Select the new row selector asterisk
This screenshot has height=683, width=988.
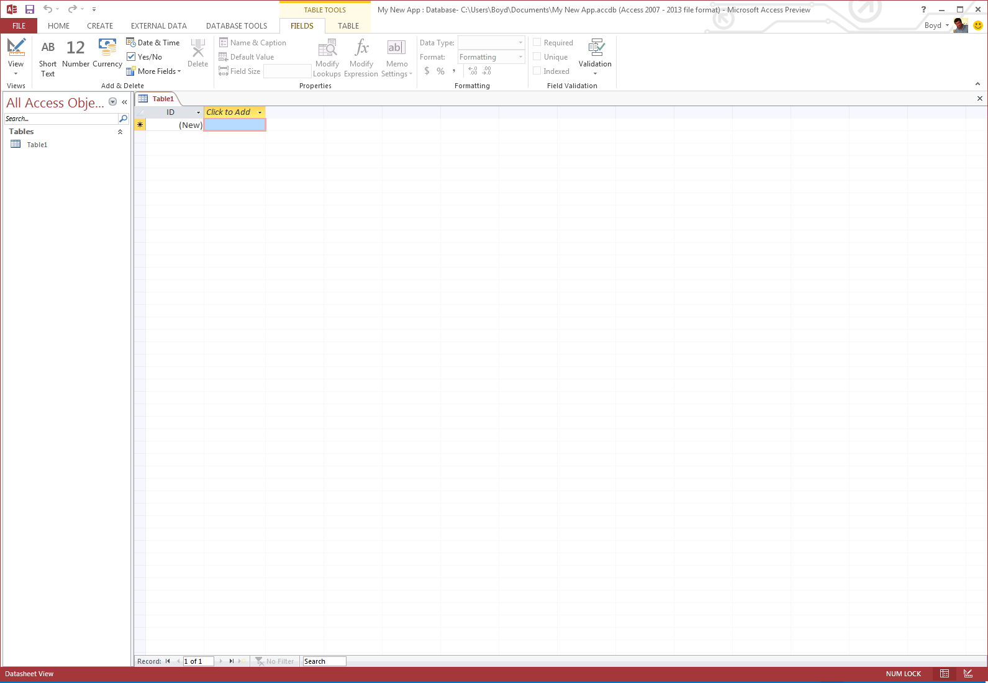[x=140, y=125]
